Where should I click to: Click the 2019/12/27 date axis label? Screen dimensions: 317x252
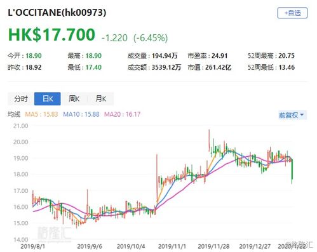255,246
